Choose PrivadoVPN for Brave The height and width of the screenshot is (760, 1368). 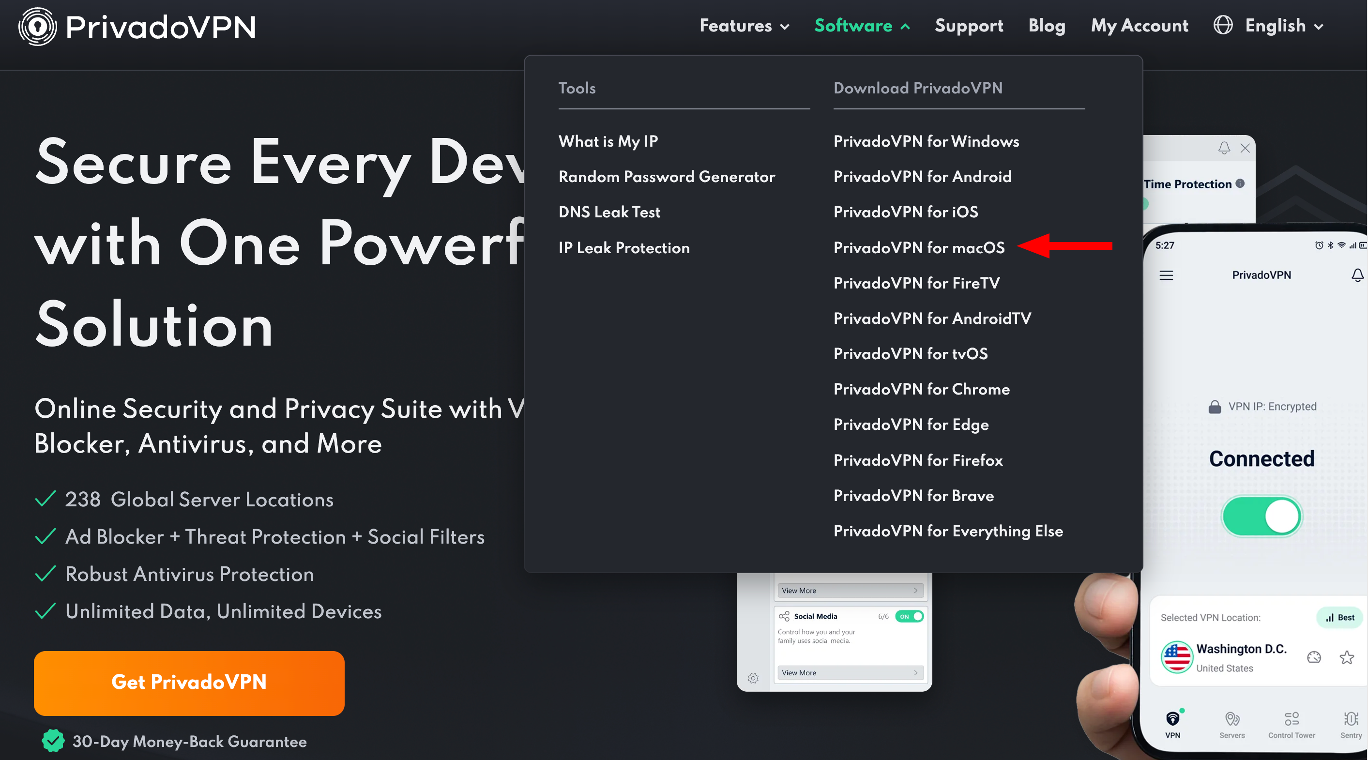coord(913,496)
